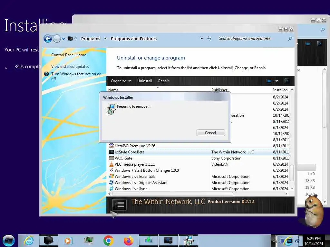330x247 pixels.
Task: Open the Windows Start orb
Action: (8, 241)
